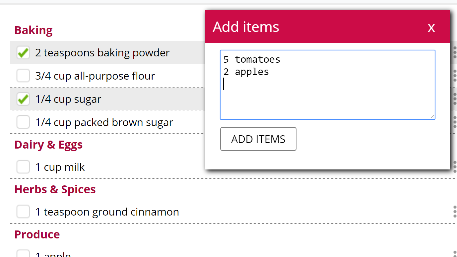Uncheck the 2 teaspoons baking powder item
The image size is (457, 257).
[23, 53]
